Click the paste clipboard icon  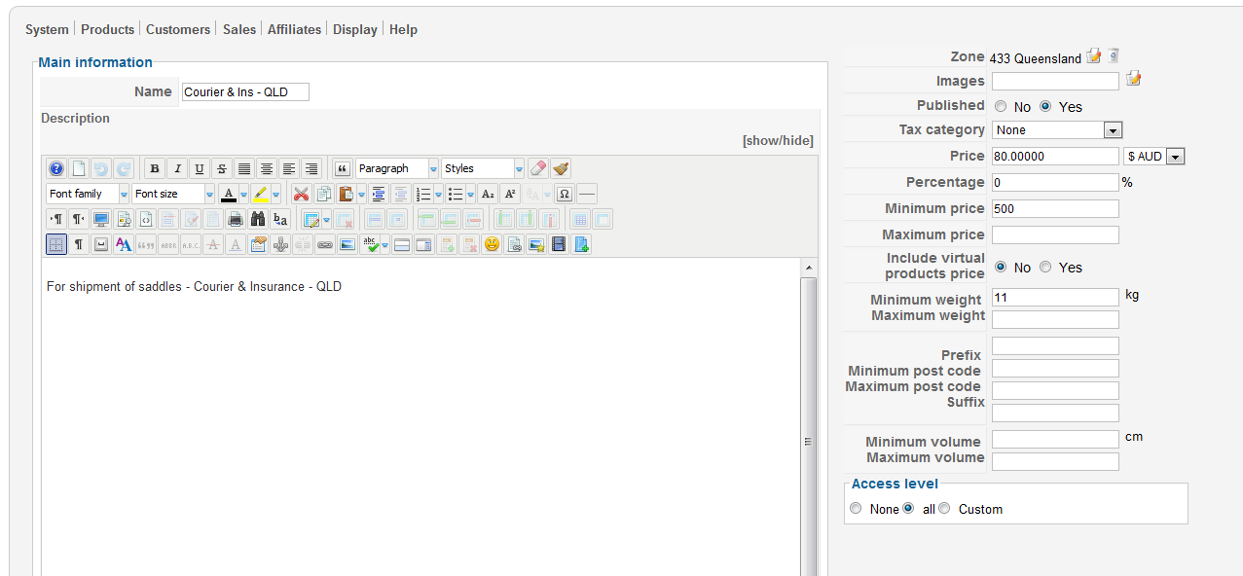point(346,194)
